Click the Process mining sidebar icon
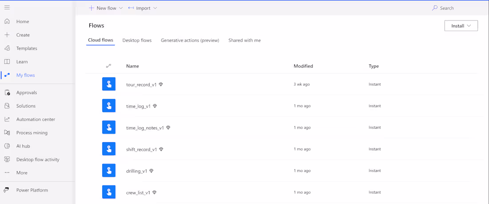 7,132
